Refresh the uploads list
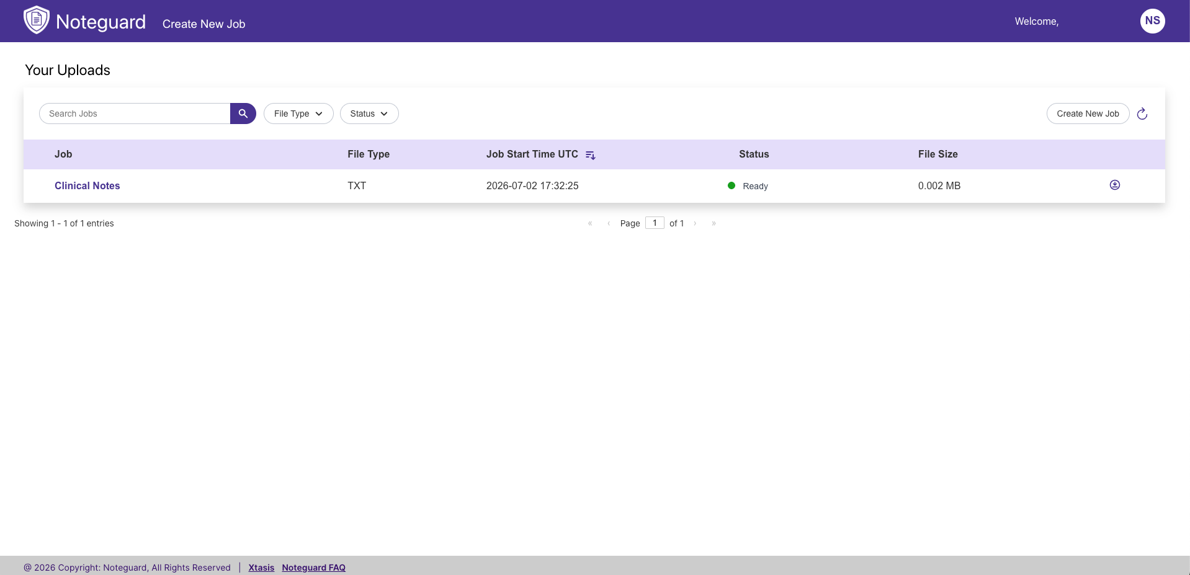 coord(1142,114)
